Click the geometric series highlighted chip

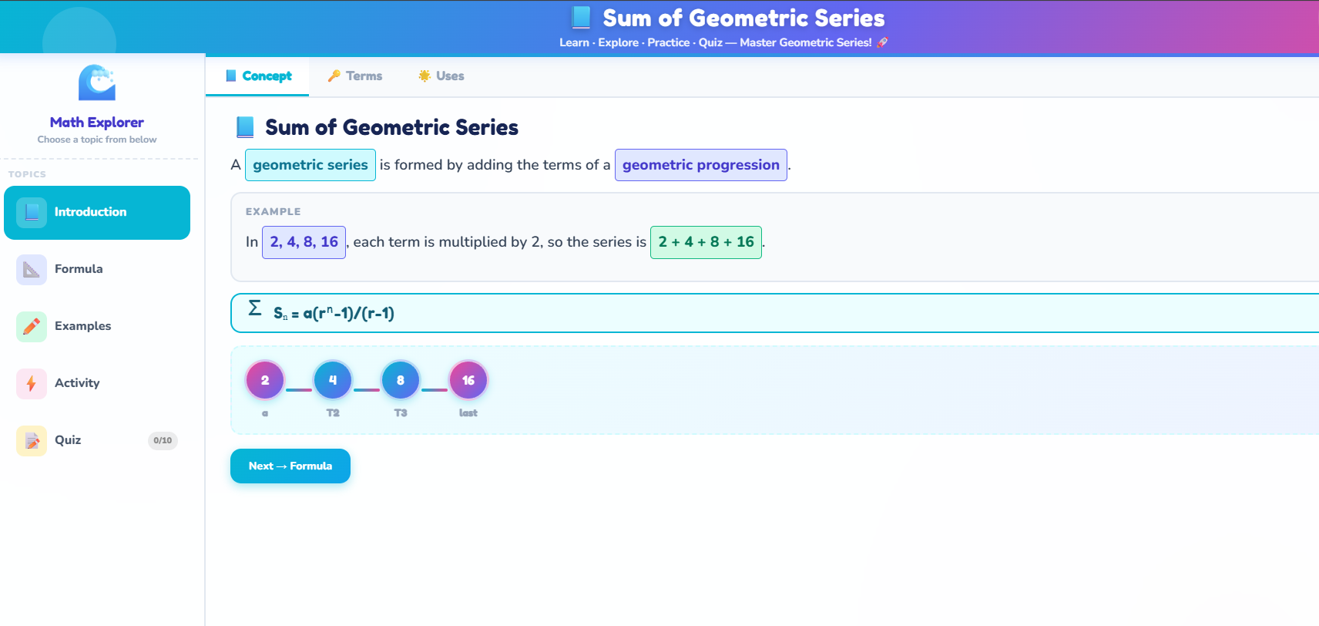pyautogui.click(x=310, y=165)
